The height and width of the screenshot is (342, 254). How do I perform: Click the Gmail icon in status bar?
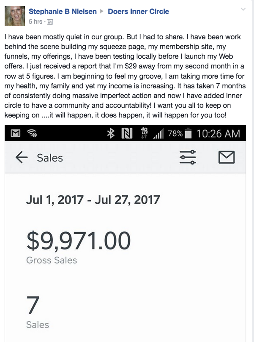[x=16, y=134]
